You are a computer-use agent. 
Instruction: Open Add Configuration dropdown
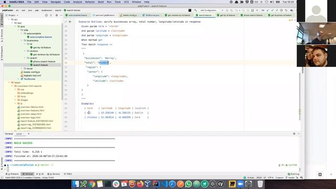[209, 10]
